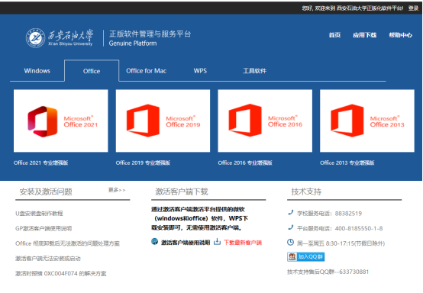Join the QQ group via 加入QQ群 button
This screenshot has width=423, height=293.
[305, 256]
